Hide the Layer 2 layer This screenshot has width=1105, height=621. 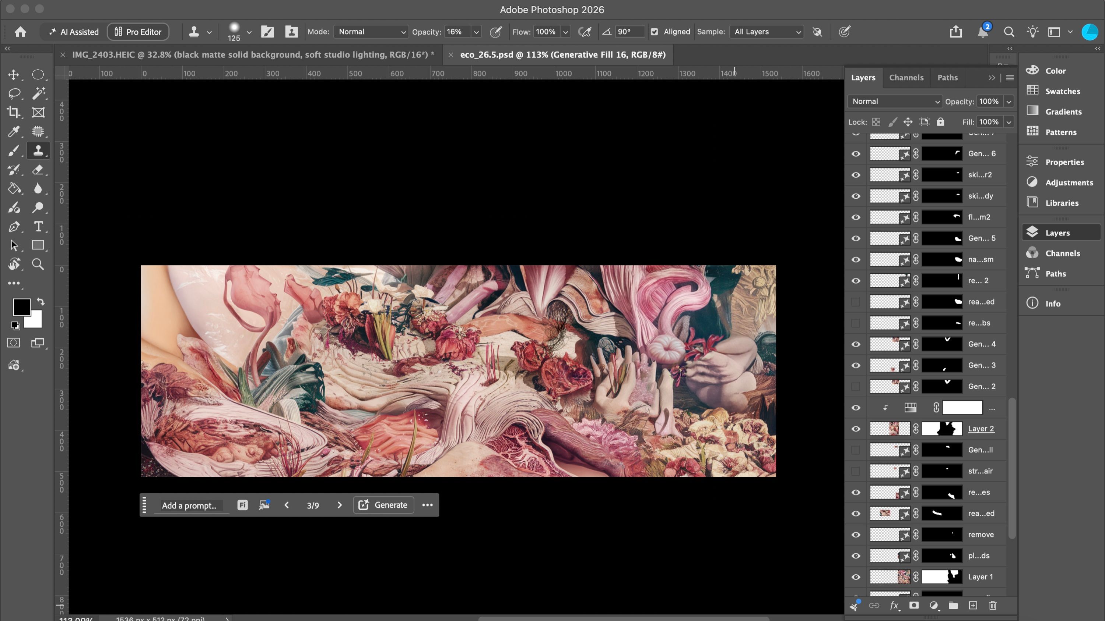(856, 429)
